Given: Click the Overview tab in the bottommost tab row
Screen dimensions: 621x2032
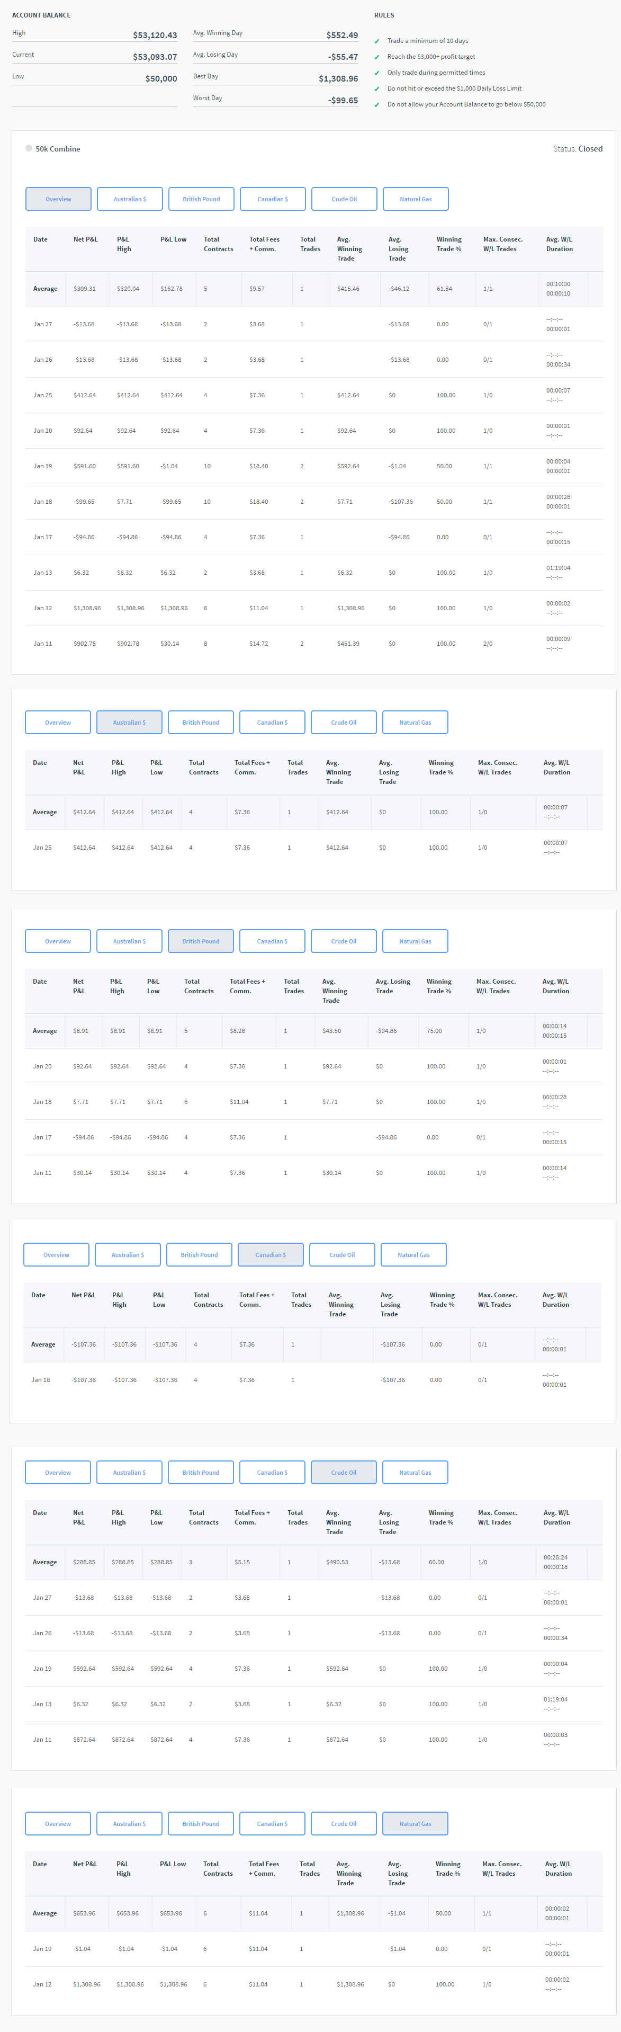Looking at the screenshot, I should 58,1823.
